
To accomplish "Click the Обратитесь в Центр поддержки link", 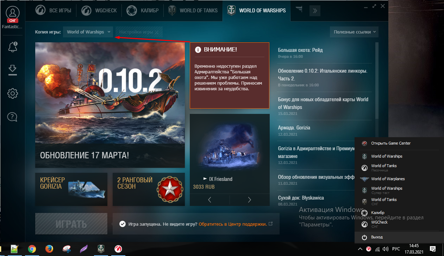I will pyautogui.click(x=233, y=224).
